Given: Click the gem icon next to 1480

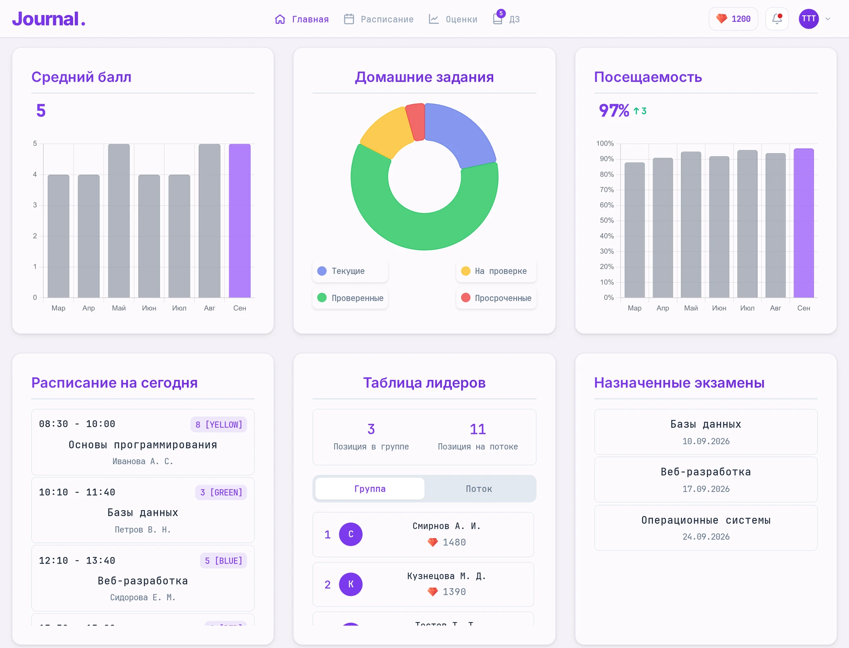Looking at the screenshot, I should 433,542.
